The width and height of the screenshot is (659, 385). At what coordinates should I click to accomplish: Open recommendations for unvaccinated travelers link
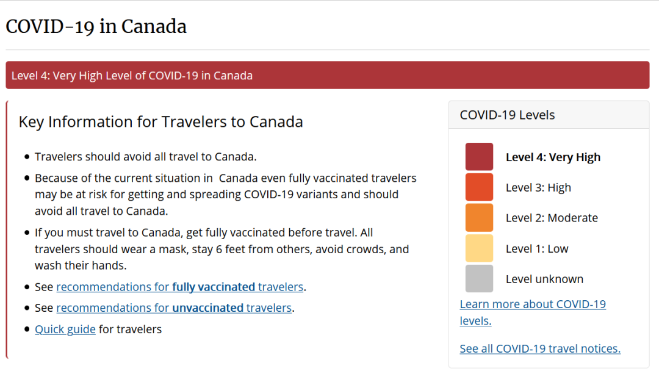[174, 308]
